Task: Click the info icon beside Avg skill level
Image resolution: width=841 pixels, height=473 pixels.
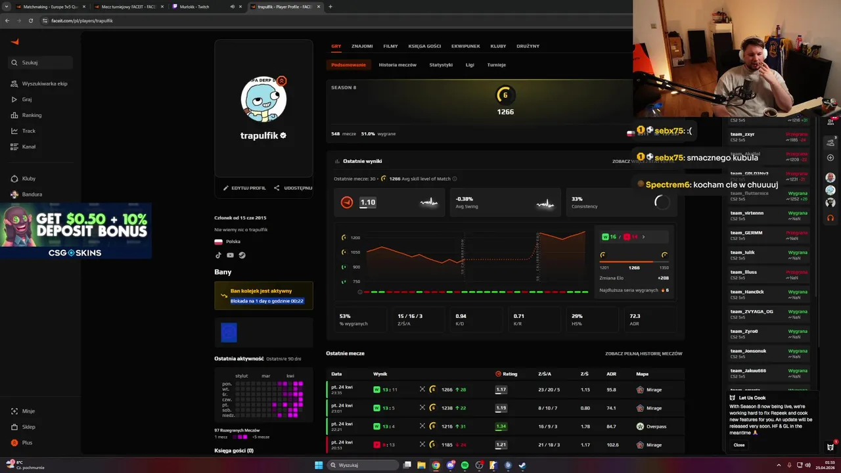Action: tap(455, 179)
